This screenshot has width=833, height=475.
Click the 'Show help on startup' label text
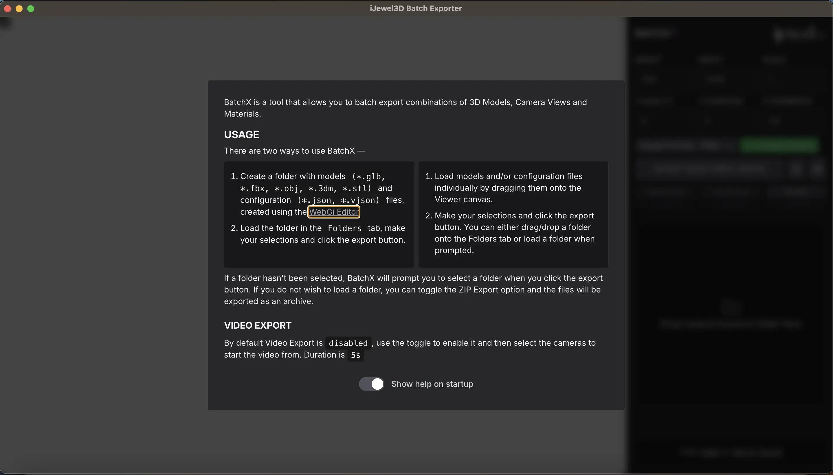click(432, 384)
